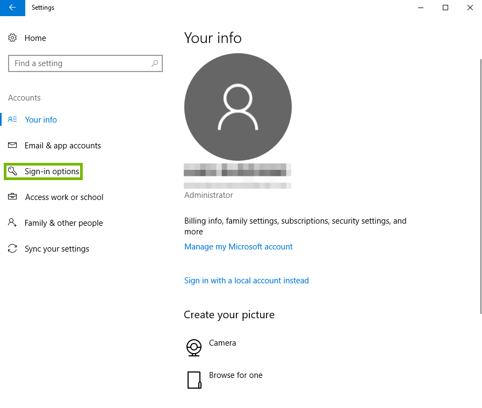The image size is (482, 408).
Task: Click the Camera icon under Create your picture
Action: click(194, 347)
